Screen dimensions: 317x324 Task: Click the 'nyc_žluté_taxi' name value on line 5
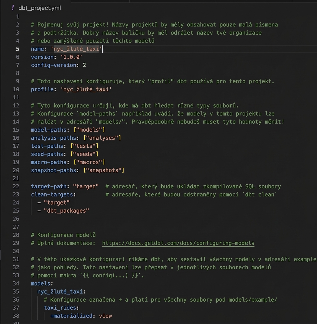click(x=76, y=49)
